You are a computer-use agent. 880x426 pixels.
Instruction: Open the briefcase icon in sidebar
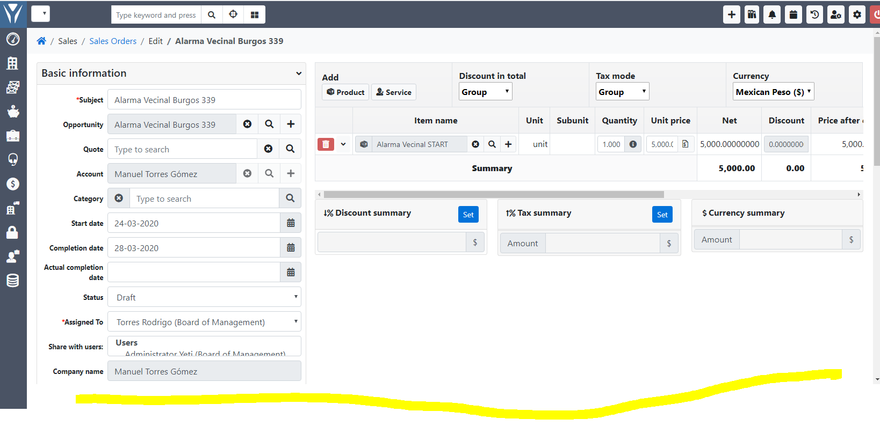(x=13, y=136)
